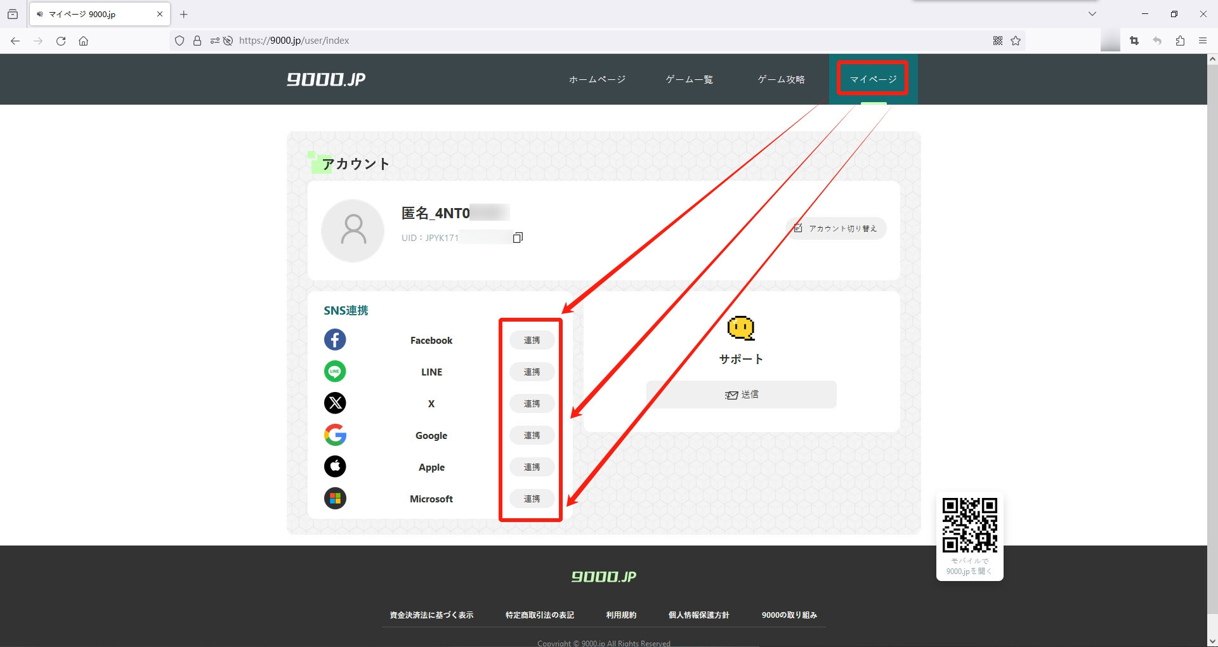This screenshot has width=1218, height=647.
Task: Open the ゲーム一覧 menu item
Action: click(689, 79)
